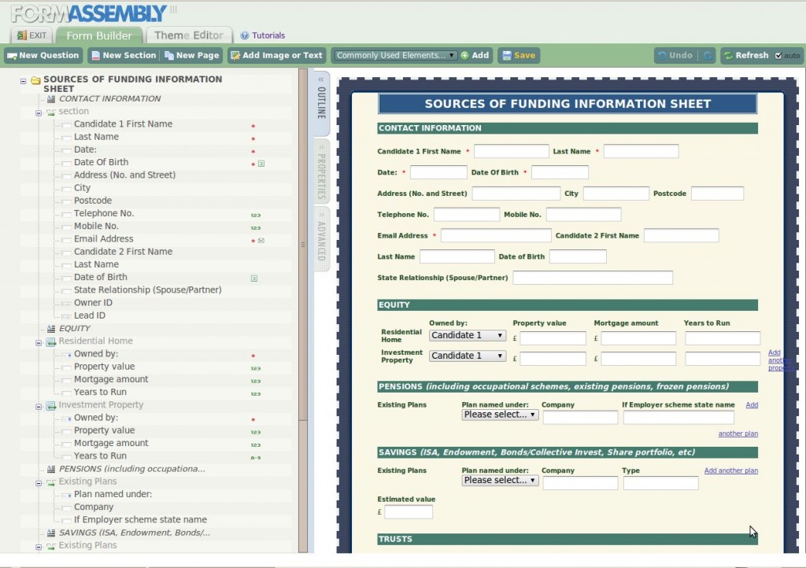Viewport: 806px width, 568px height.
Task: Create a New Page
Action: (x=192, y=56)
